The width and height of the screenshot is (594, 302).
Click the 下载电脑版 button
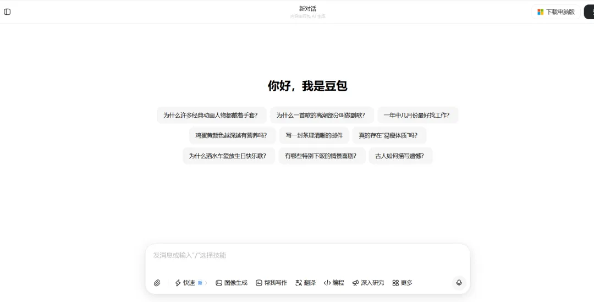pos(555,12)
